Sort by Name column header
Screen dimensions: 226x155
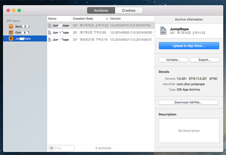tap(59, 19)
